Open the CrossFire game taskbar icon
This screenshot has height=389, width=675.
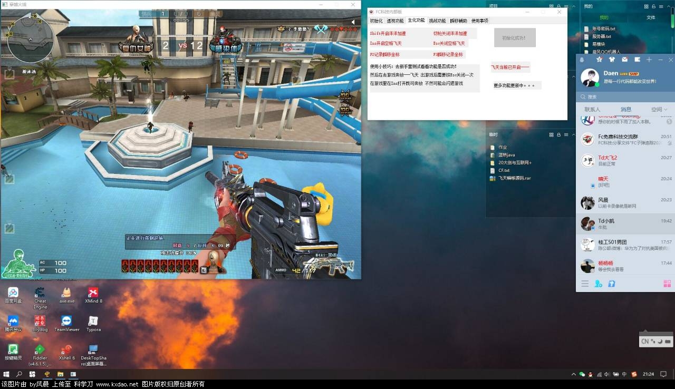[47, 374]
